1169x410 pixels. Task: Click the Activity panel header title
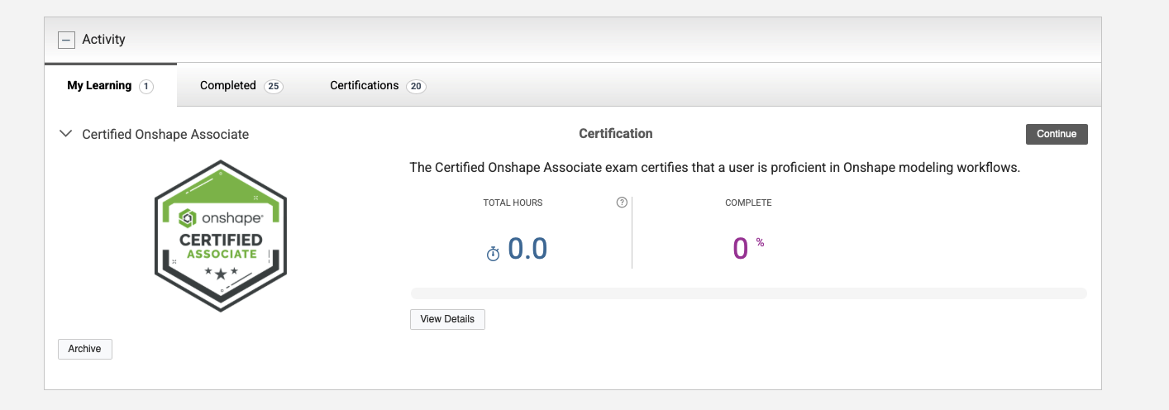coord(103,39)
